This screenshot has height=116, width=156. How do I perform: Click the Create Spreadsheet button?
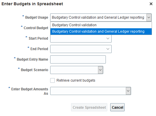pos(89,107)
